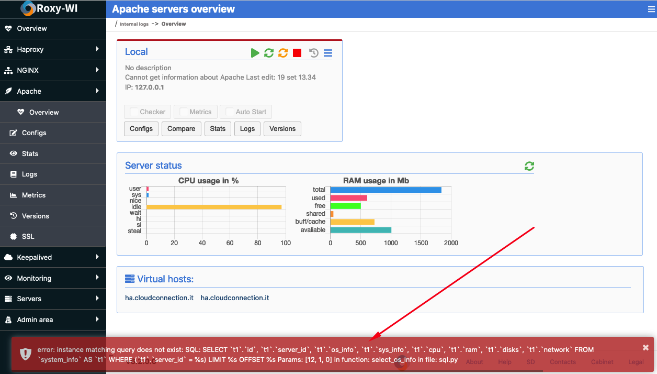This screenshot has width=657, height=374.
Task: Open Apache Logs in sidebar
Action: pyautogui.click(x=53, y=174)
